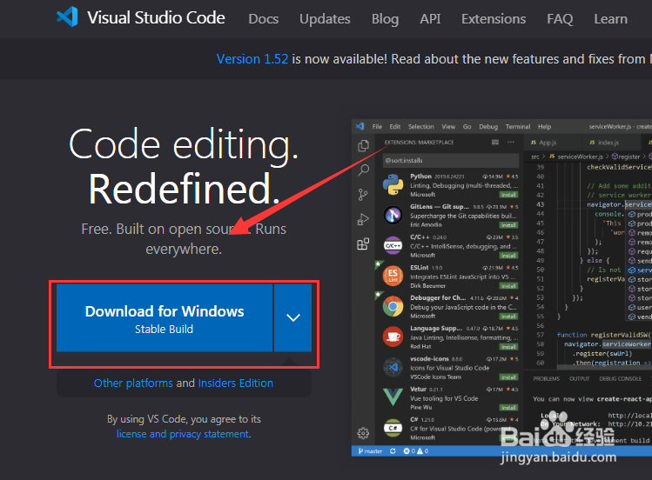This screenshot has height=480, width=652.
Task: Click the vscode-icons extension icon
Action: 393,367
